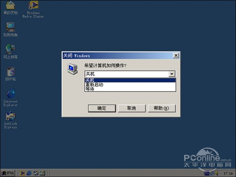Click the system clock showing 17:18
236x177 pixels.
pos(228,173)
